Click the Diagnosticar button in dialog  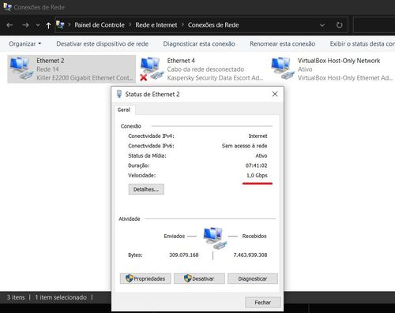pyautogui.click(x=253, y=278)
